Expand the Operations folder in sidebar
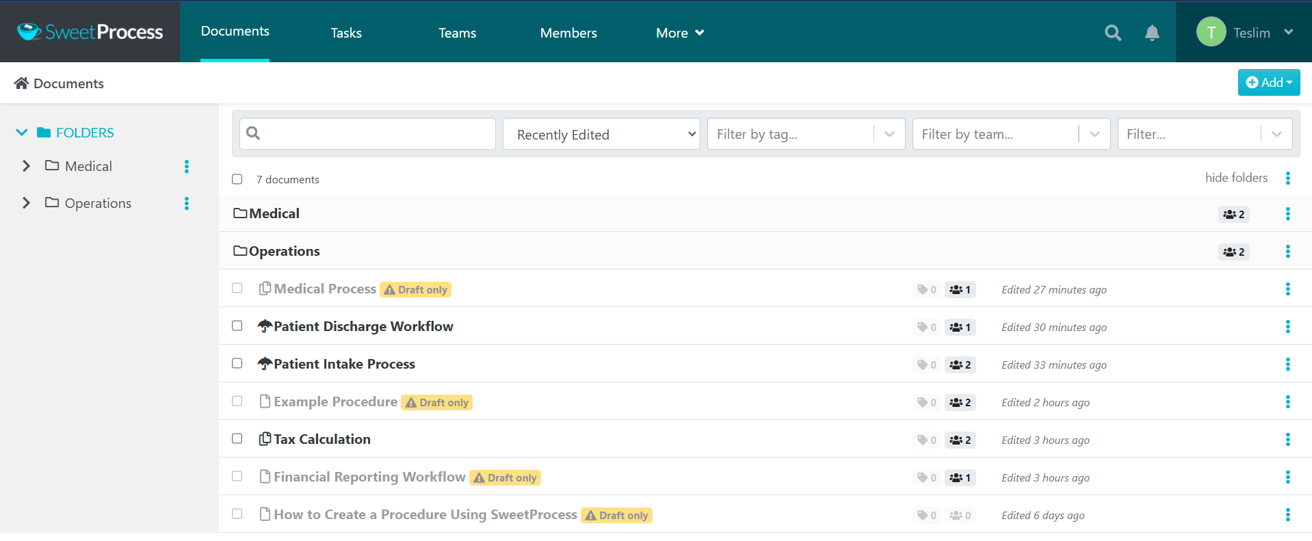 pos(26,203)
